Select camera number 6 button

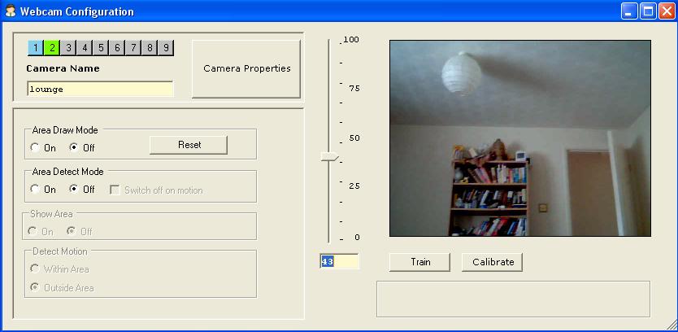[x=117, y=48]
